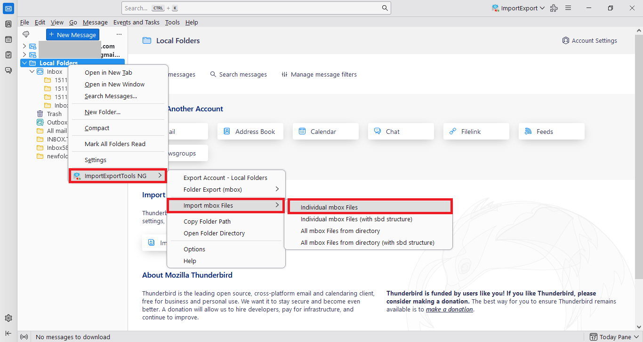Select Open Folder Directory
This screenshot has width=643, height=342.
[226, 233]
